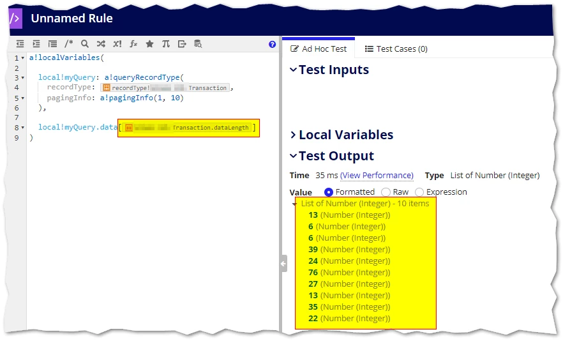The height and width of the screenshot is (341, 563).
Task: Open the fx function picker icon
Action: coord(133,44)
